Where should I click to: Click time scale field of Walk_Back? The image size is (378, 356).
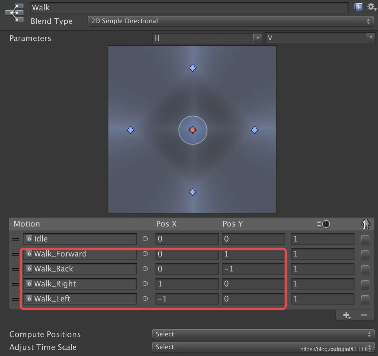[x=323, y=269]
